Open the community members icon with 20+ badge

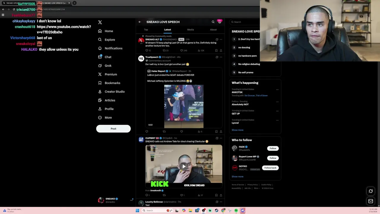[x=220, y=22]
